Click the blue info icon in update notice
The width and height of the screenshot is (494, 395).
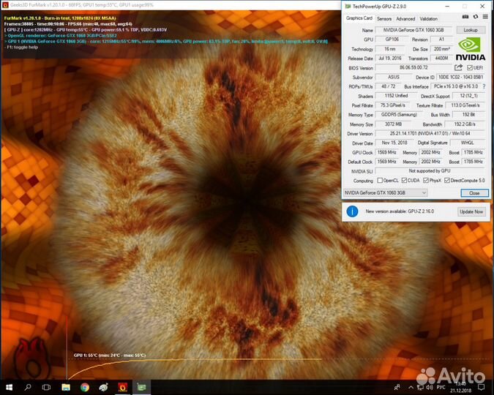pos(352,211)
